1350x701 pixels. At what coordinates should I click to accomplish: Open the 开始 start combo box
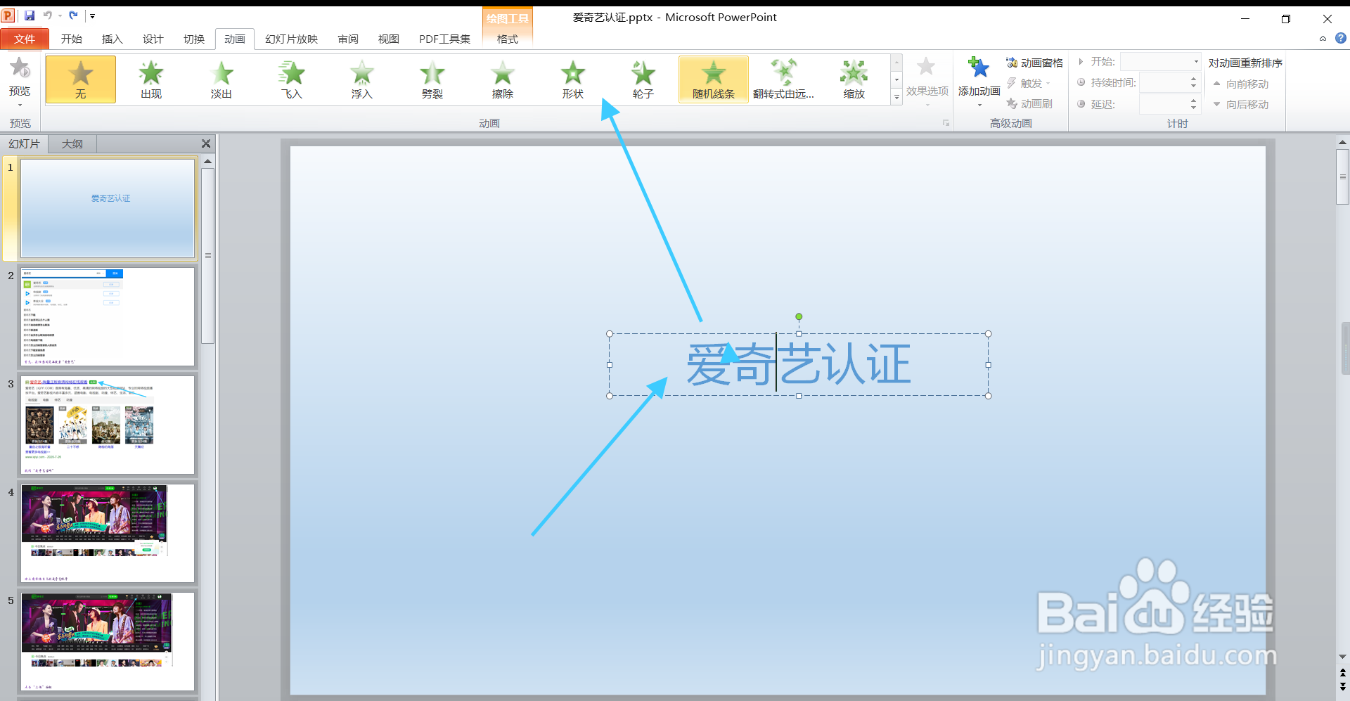pos(1160,62)
